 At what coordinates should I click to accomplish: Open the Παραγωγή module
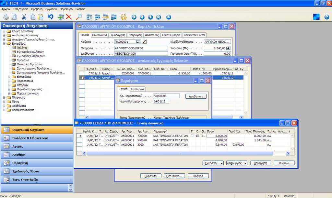tap(37, 163)
